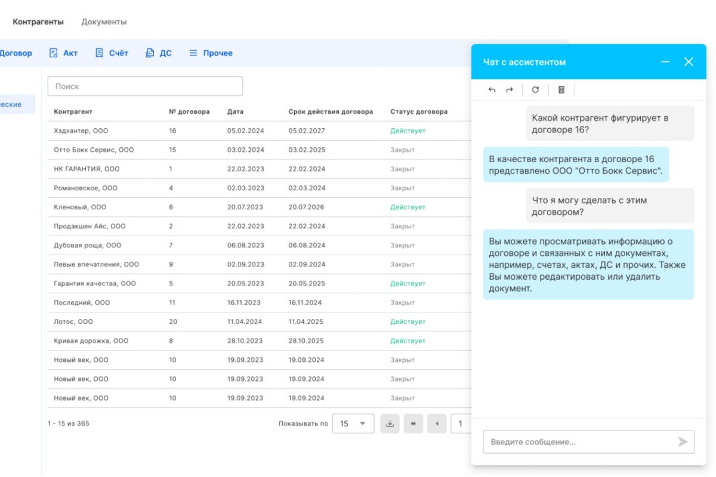Click the reply mentioning Отто Бокк Сервис
This screenshot has height=477, width=716.
tap(576, 165)
